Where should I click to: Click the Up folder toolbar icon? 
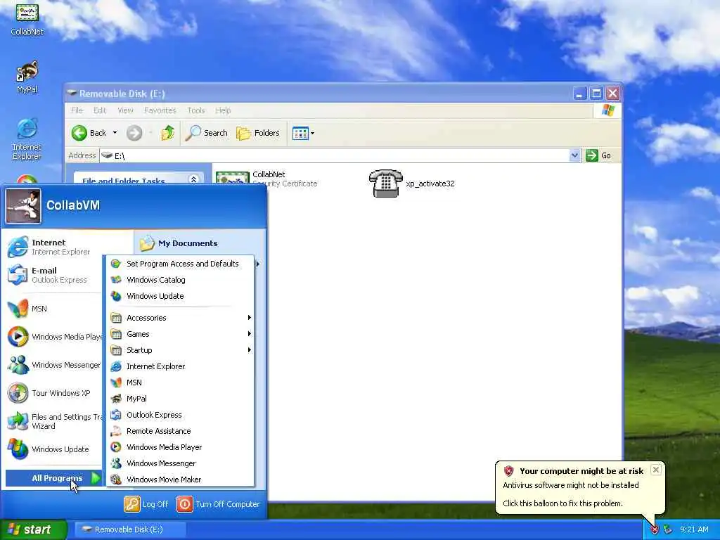(167, 133)
